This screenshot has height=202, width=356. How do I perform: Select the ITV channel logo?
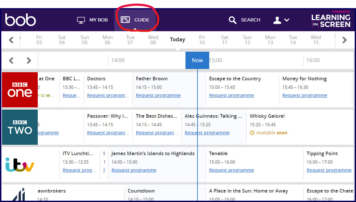[20, 165]
